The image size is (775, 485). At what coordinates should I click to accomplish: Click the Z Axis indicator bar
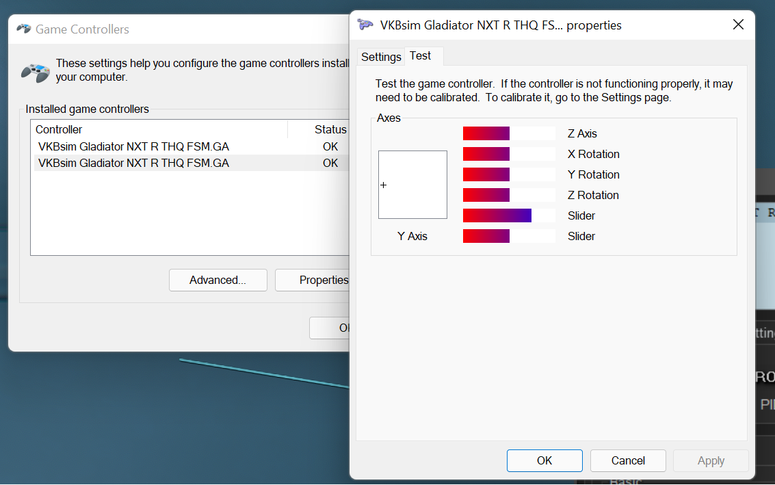(x=509, y=133)
